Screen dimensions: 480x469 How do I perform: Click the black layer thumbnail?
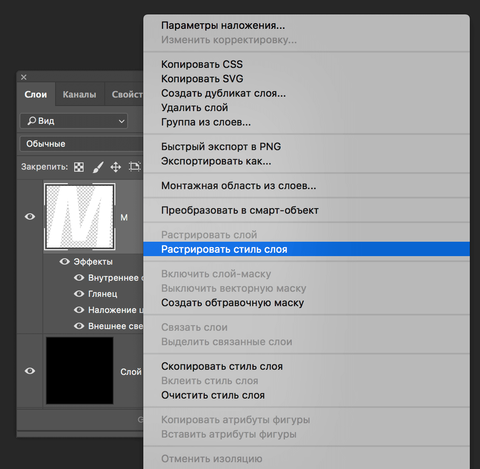tap(80, 371)
